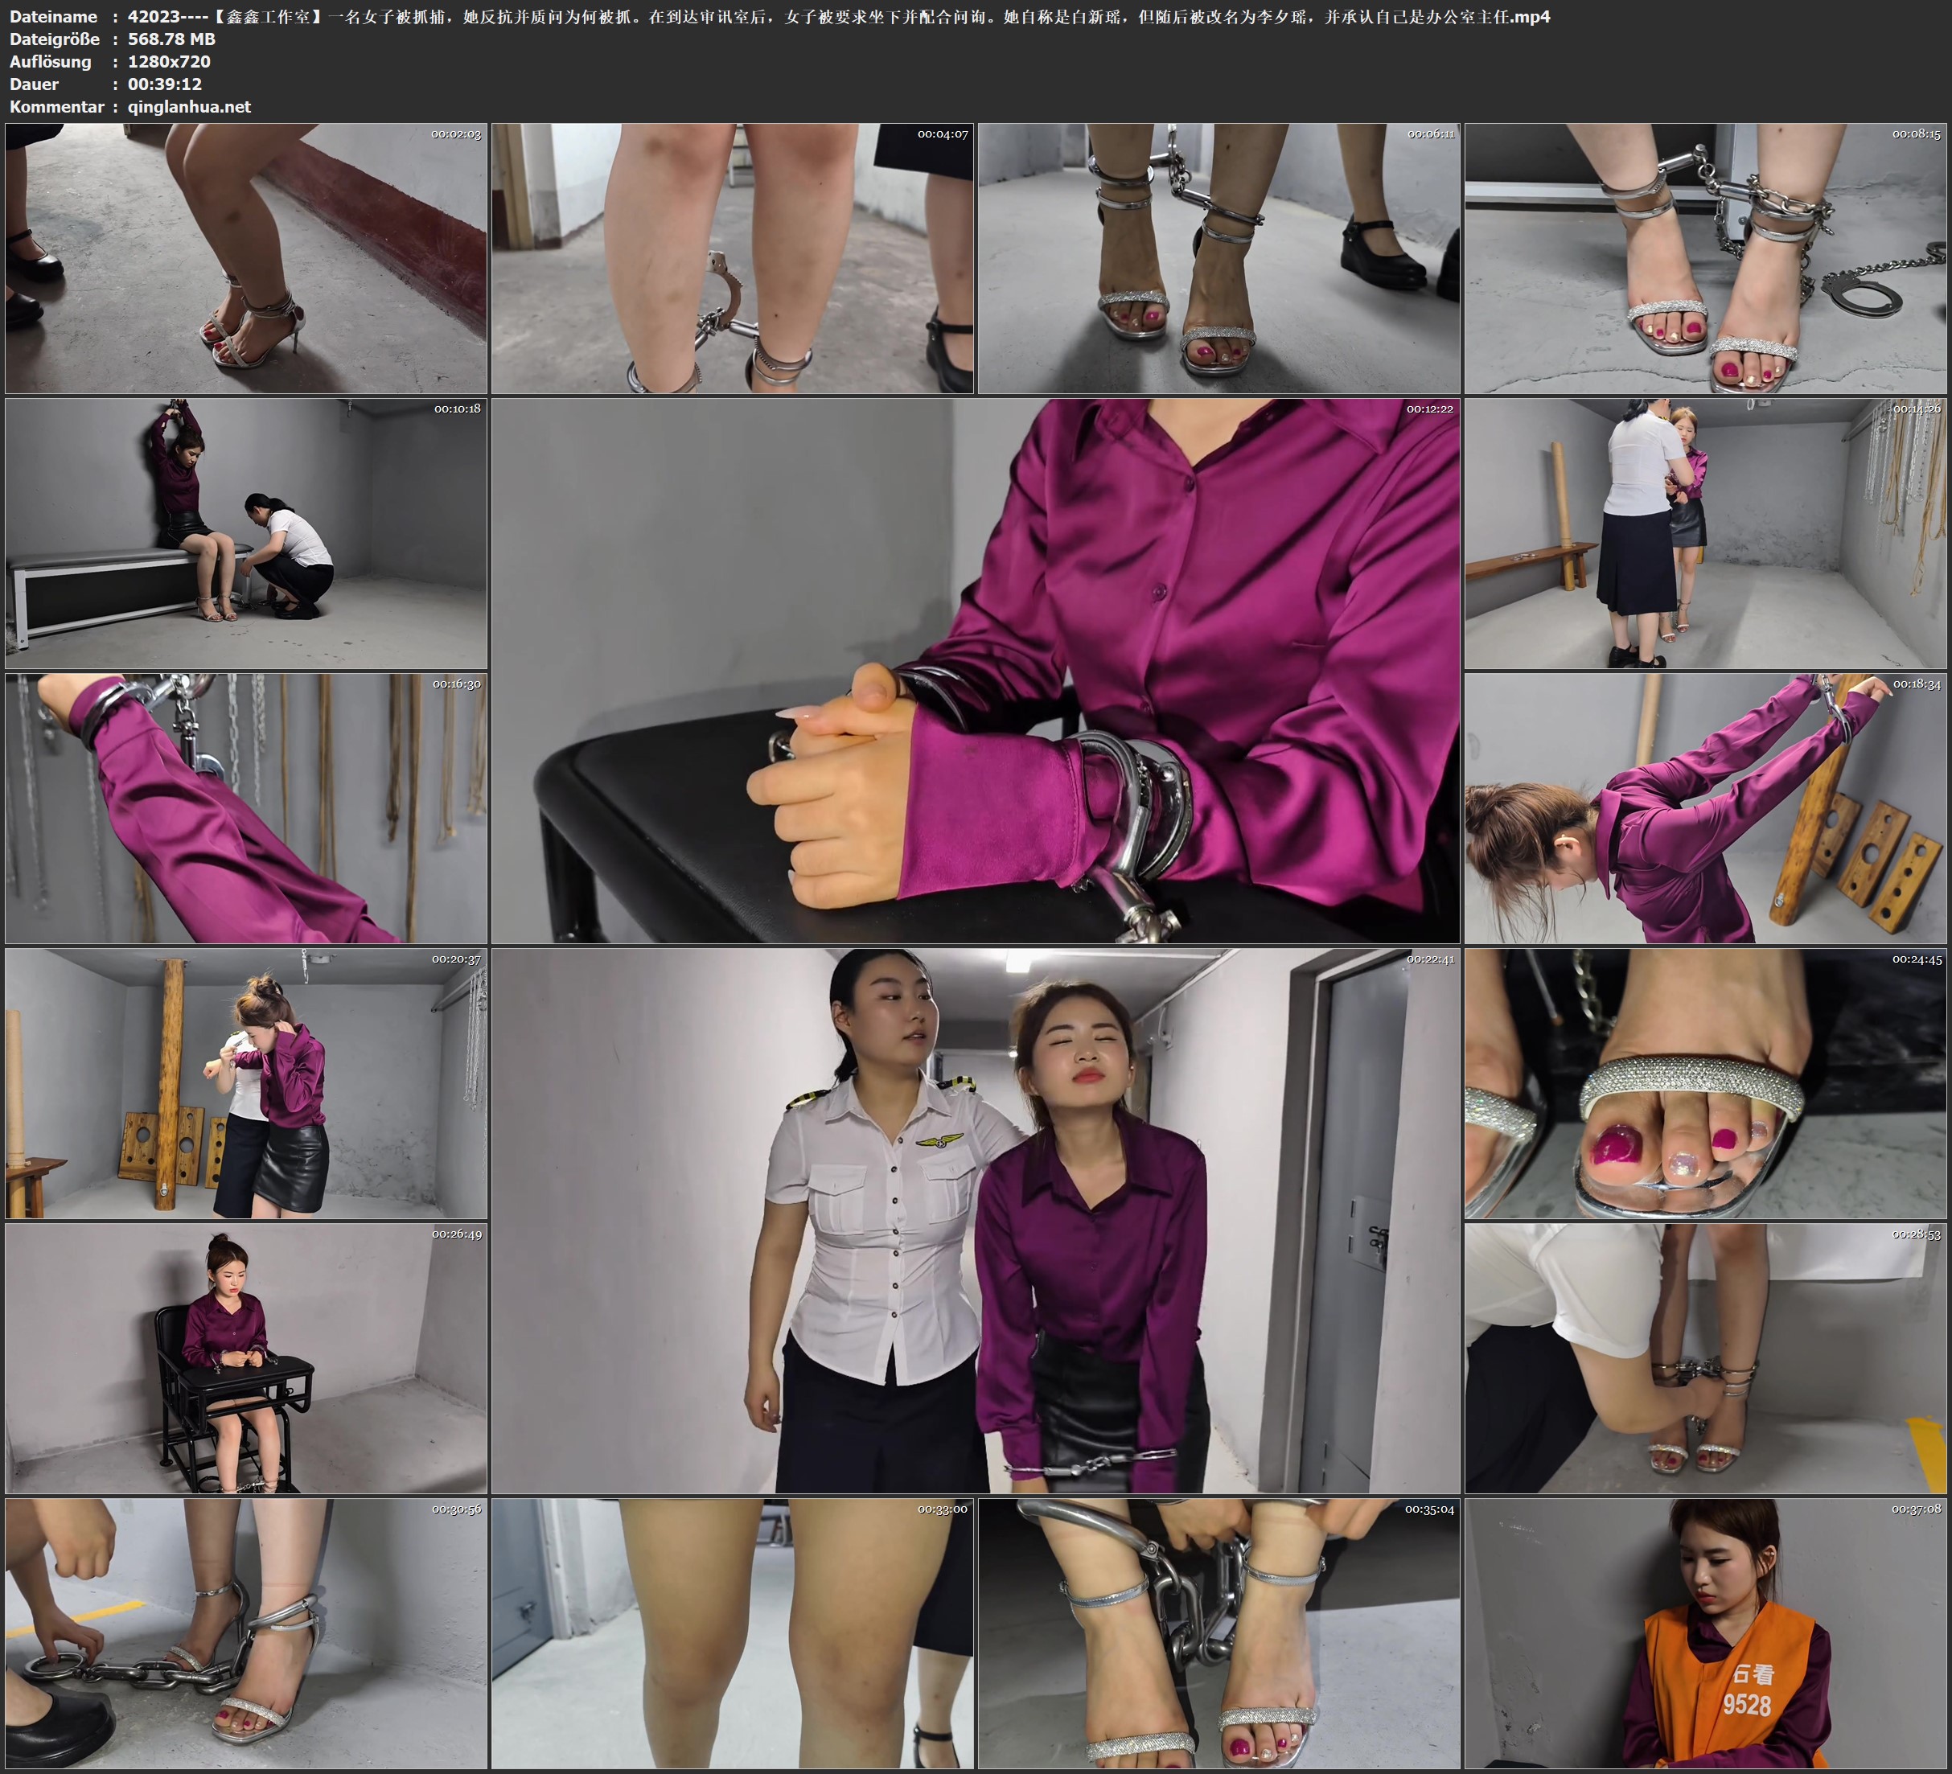
Task: Select the frame at 00:30:56
Action: pyautogui.click(x=246, y=1633)
